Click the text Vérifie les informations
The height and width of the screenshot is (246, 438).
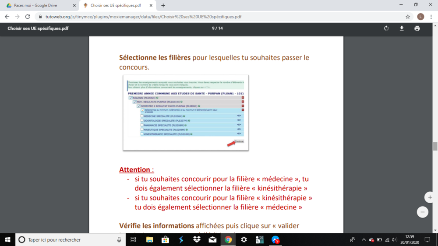coord(156,225)
